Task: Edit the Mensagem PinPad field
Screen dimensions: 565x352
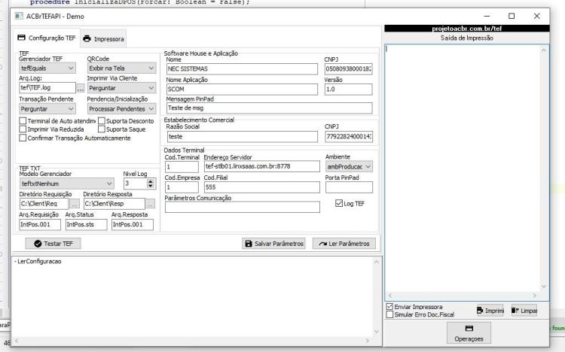Action: pos(269,108)
